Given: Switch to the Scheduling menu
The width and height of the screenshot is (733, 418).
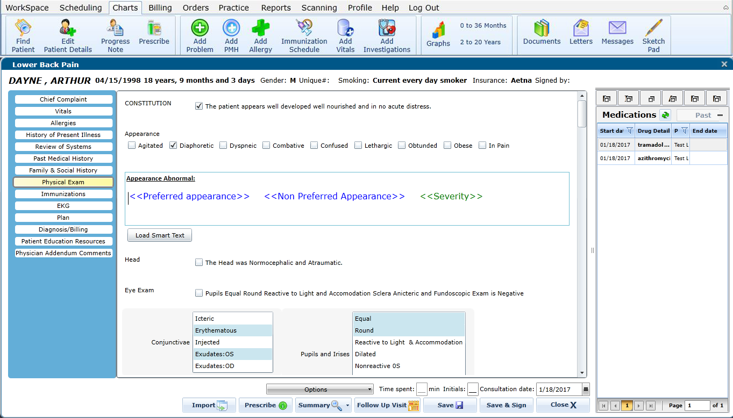Looking at the screenshot, I should 81,8.
